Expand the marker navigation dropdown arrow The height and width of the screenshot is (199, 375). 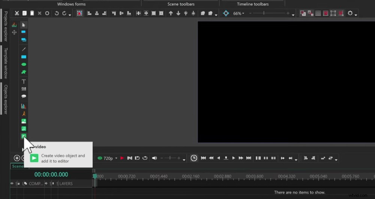coord(296,160)
